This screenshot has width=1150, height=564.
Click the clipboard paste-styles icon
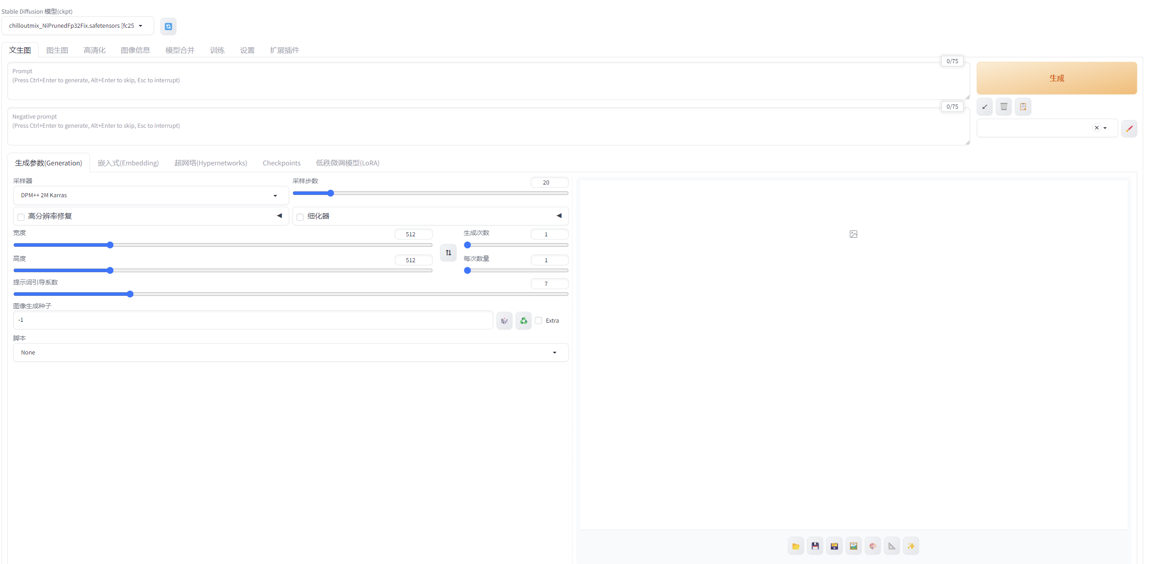click(1023, 107)
